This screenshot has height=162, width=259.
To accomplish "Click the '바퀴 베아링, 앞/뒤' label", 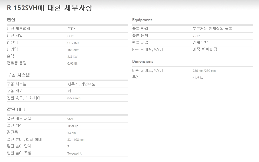I will click(148, 49).
